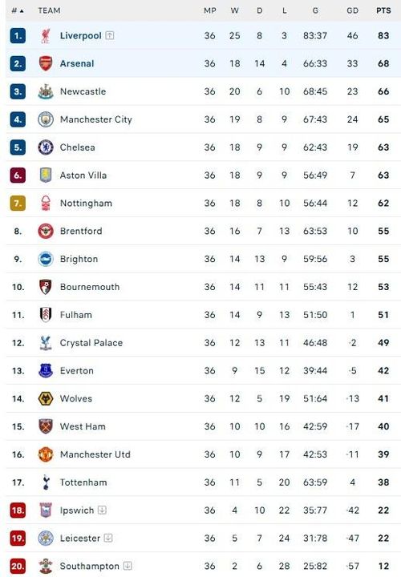Click the Wolves club crest icon
The height and width of the screenshot is (577, 401).
coord(46,398)
